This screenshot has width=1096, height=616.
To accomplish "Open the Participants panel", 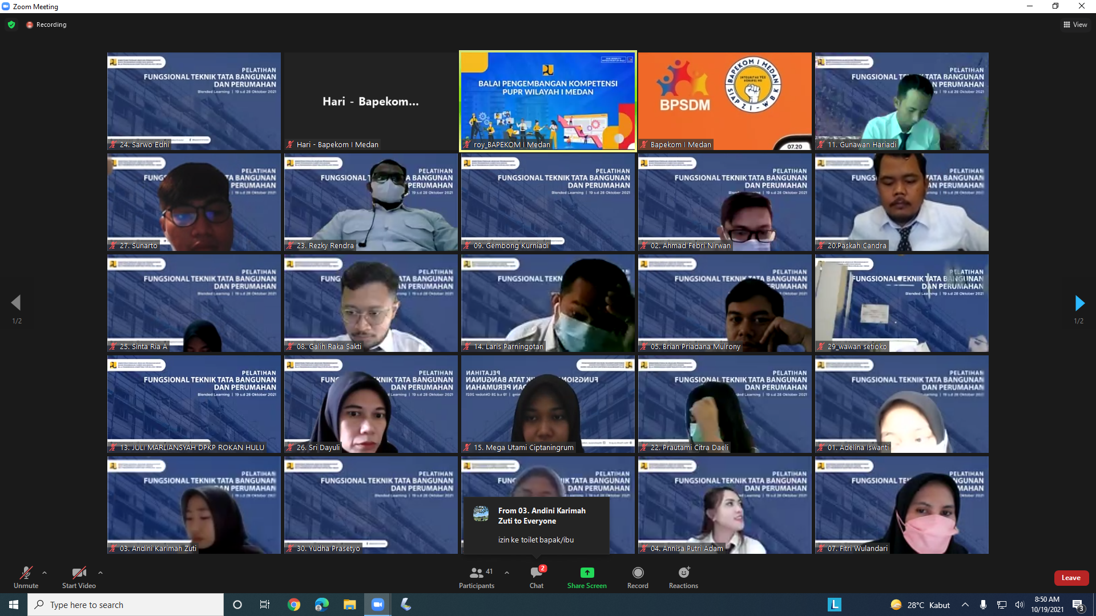I will point(477,577).
